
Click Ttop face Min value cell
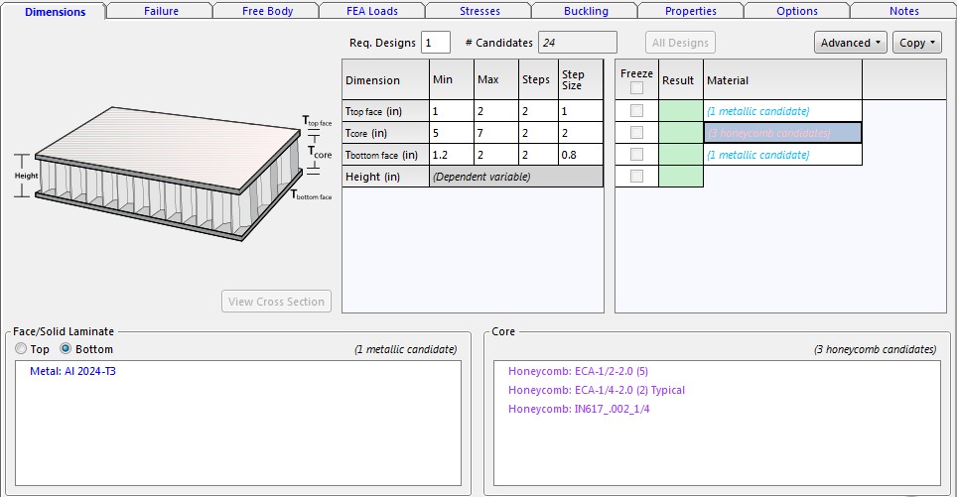coord(452,111)
